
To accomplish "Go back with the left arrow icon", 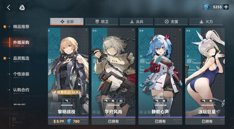I will [x=9, y=7].
